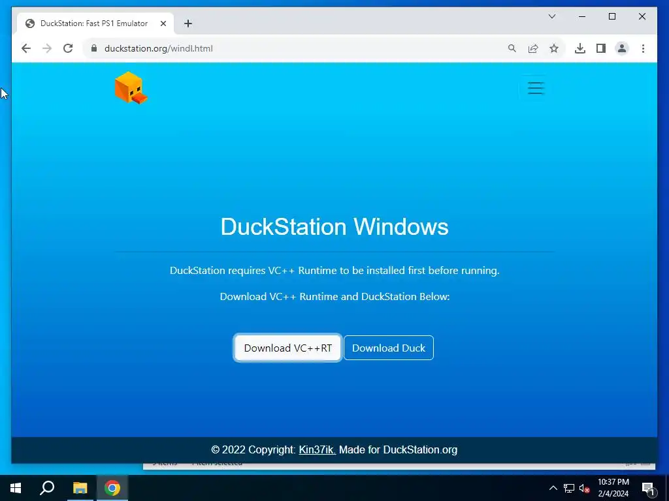Open the Kin37ik. copyright link
Image resolution: width=669 pixels, height=501 pixels.
point(317,449)
